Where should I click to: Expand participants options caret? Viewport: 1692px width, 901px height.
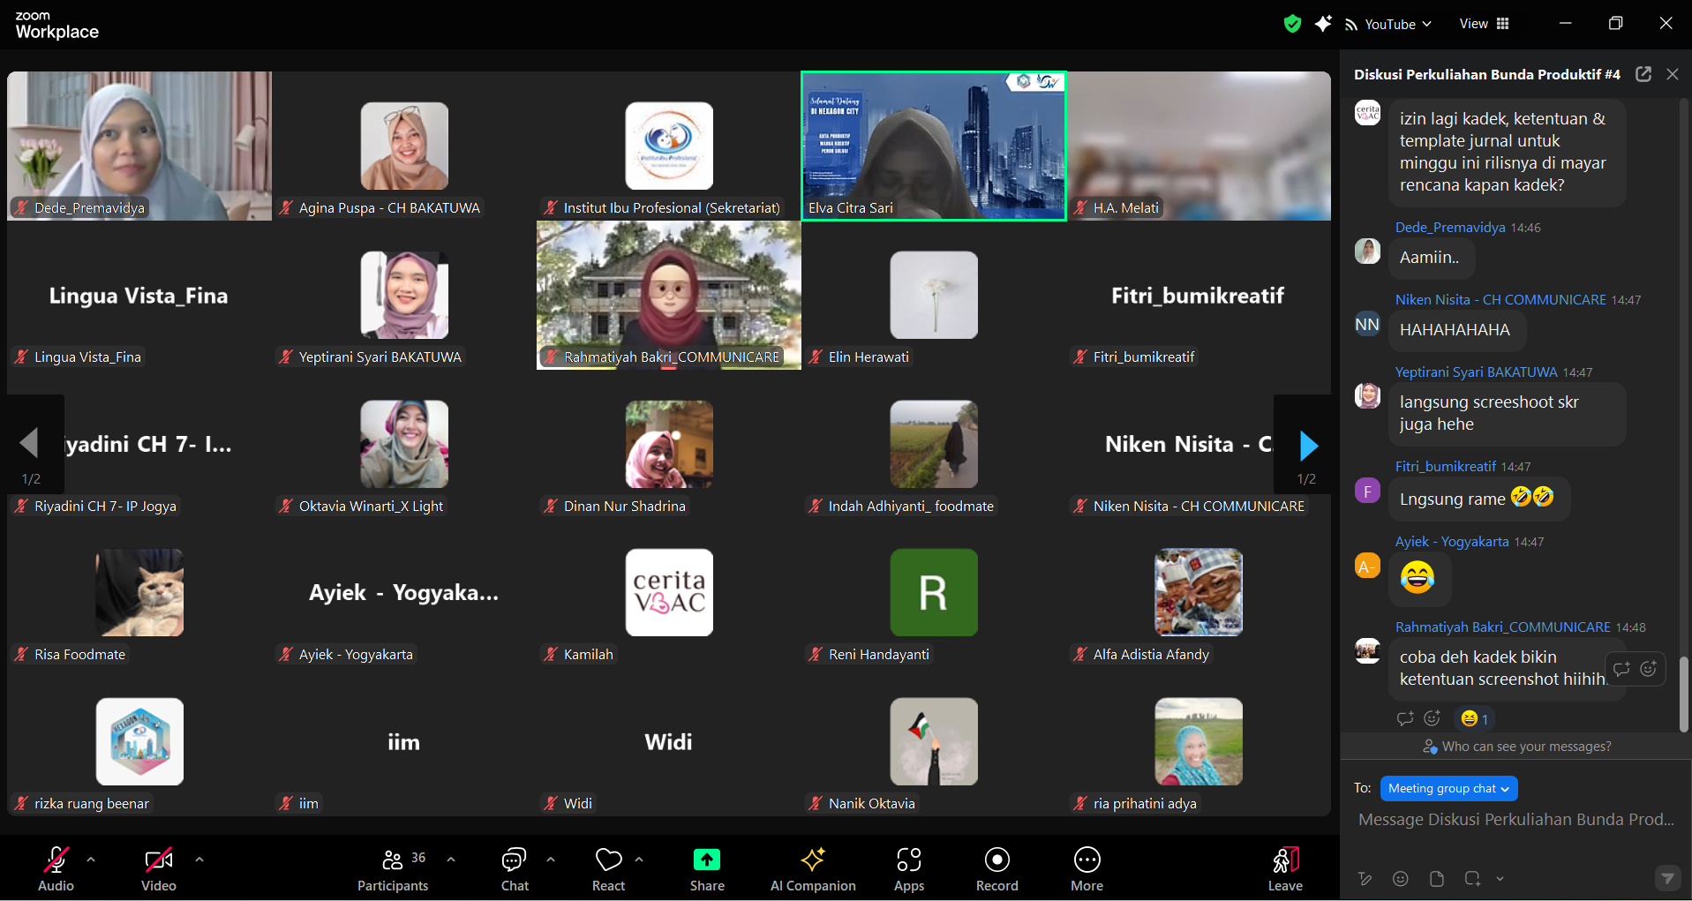[x=451, y=859]
